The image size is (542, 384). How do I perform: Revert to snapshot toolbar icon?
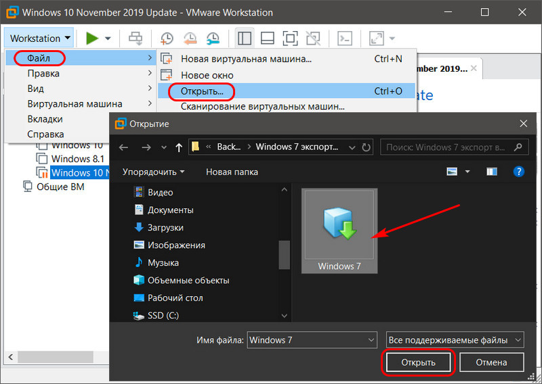[190, 38]
